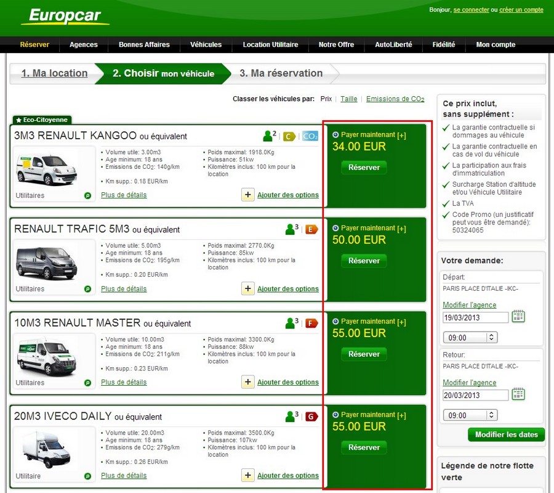Open the Notre Offre menu
Screen dimensions: 554x493
(x=336, y=44)
